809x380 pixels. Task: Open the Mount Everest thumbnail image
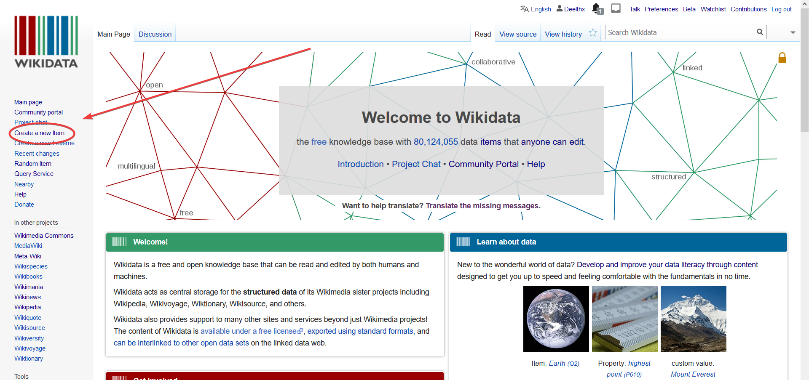tap(693, 319)
